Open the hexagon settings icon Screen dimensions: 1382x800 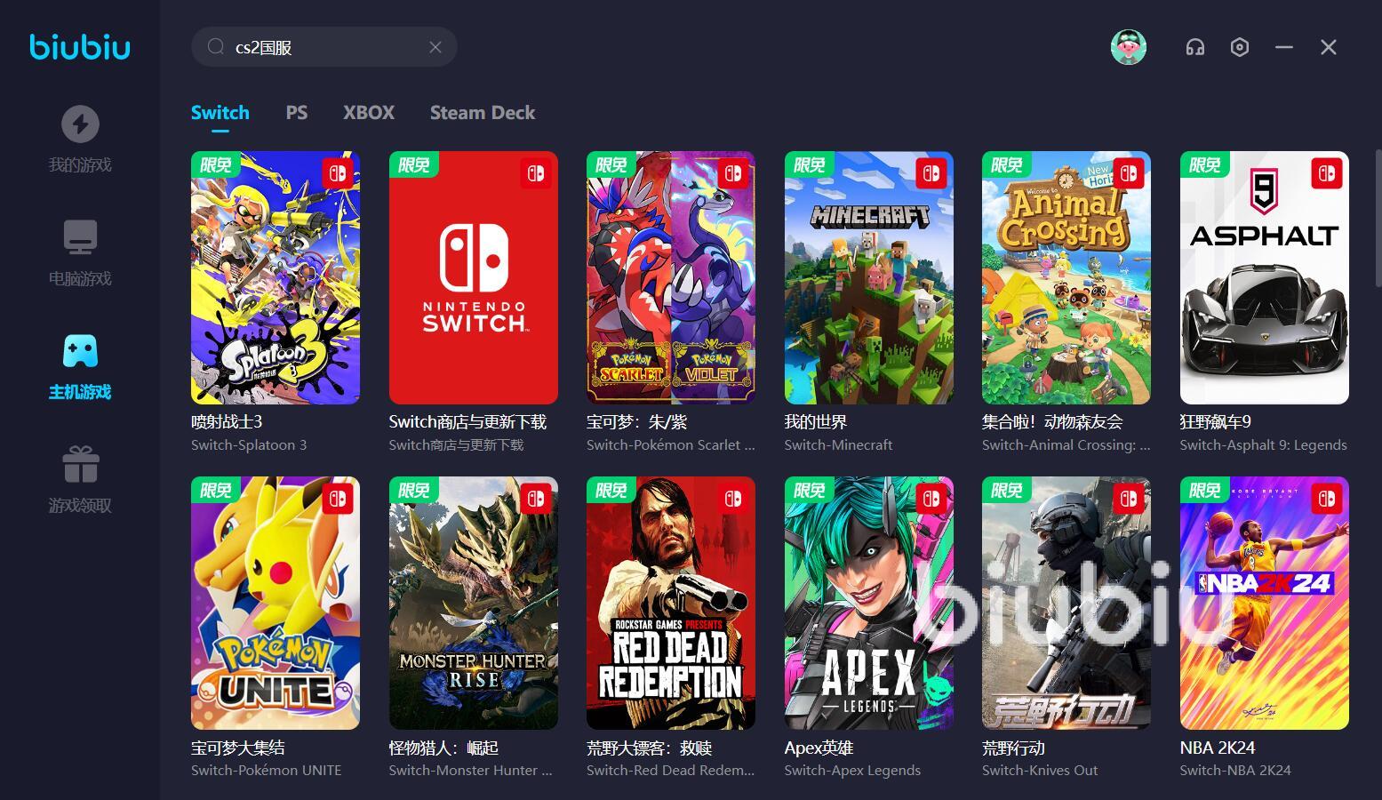(1240, 47)
